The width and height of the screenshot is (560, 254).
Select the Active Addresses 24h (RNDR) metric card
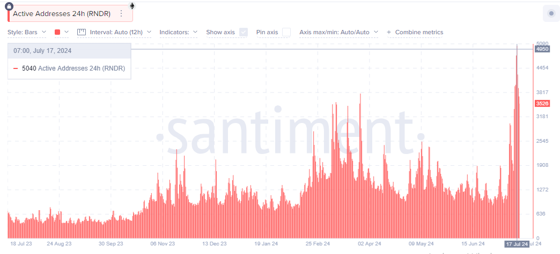[x=70, y=13]
